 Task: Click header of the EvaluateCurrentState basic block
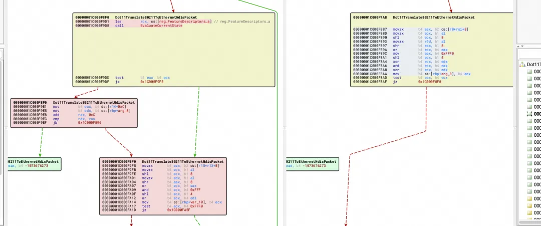(x=136, y=17)
